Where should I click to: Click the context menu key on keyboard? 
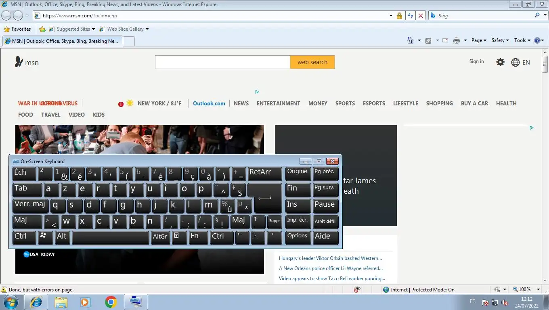point(179,237)
